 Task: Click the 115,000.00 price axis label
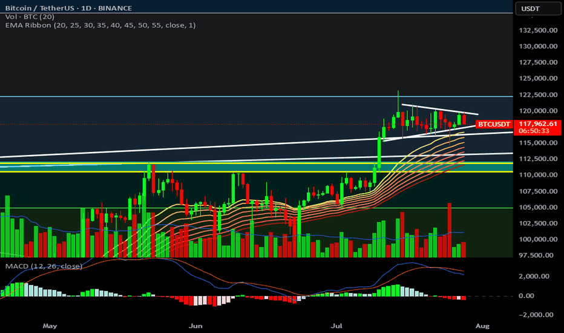(538, 142)
